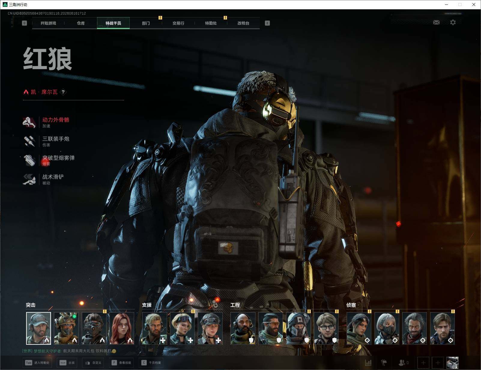The width and height of the screenshot is (481, 370).
Task: Click the 侦察 class heading
Action: point(351,305)
